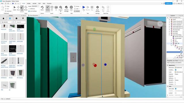Click the Toolbox Search field

point(20,22)
